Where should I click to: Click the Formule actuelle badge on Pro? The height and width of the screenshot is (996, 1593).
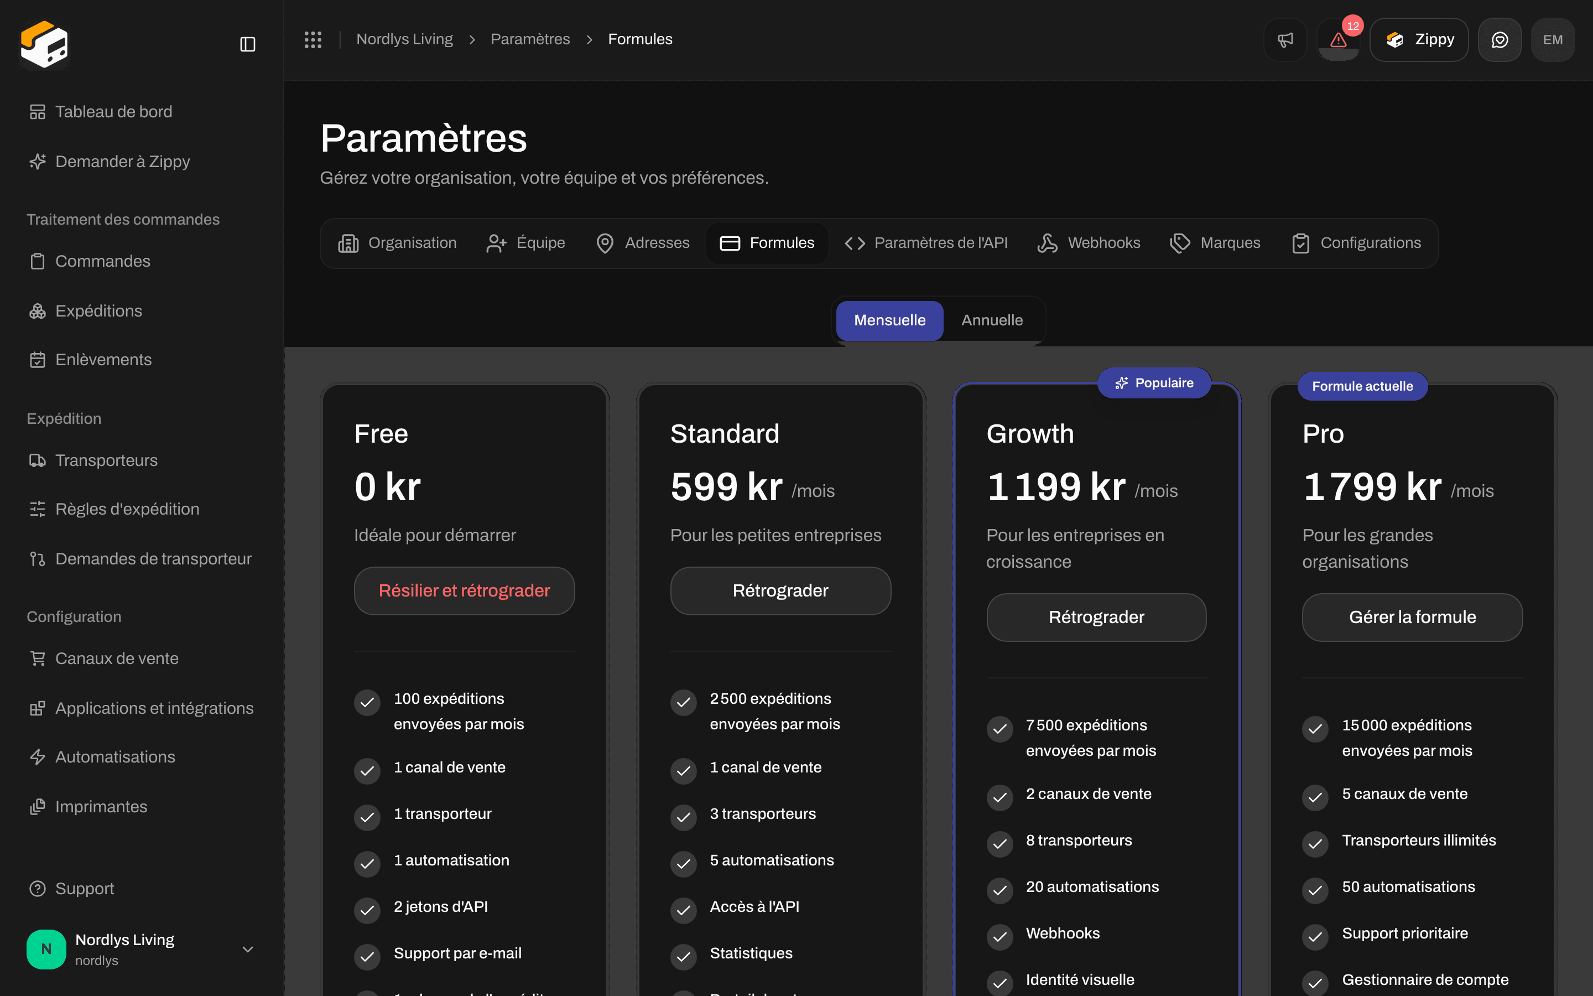[x=1362, y=386]
